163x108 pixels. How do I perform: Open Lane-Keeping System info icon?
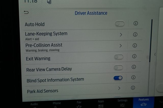(135, 35)
